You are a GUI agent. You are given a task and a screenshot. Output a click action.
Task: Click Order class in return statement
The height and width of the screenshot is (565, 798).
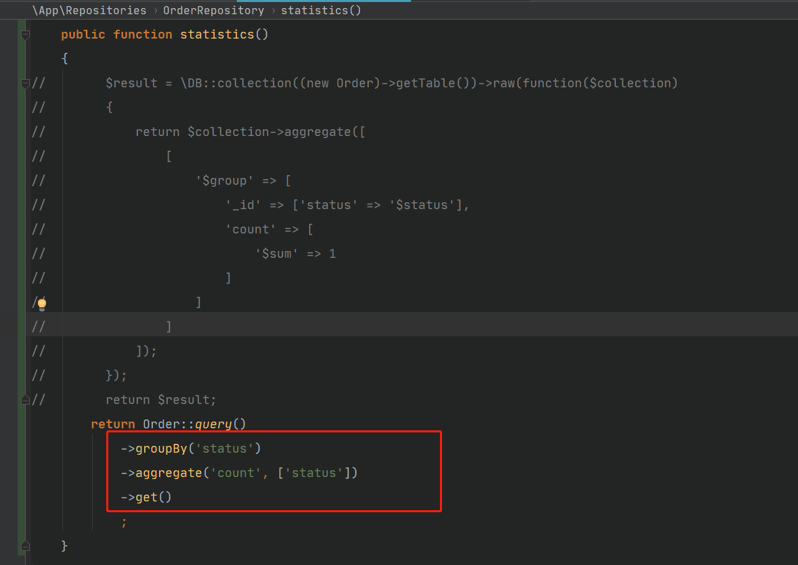(x=161, y=424)
